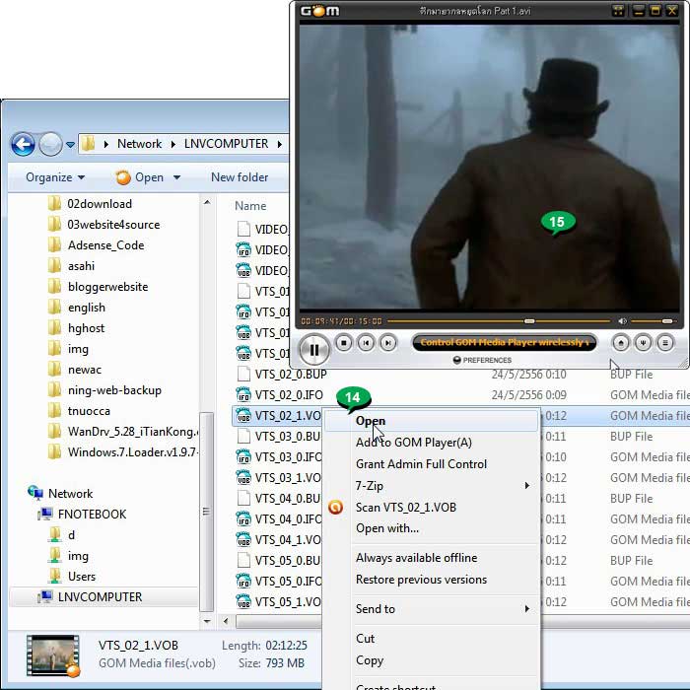
Task: Pause playback in GOM Player
Action: pos(314,349)
